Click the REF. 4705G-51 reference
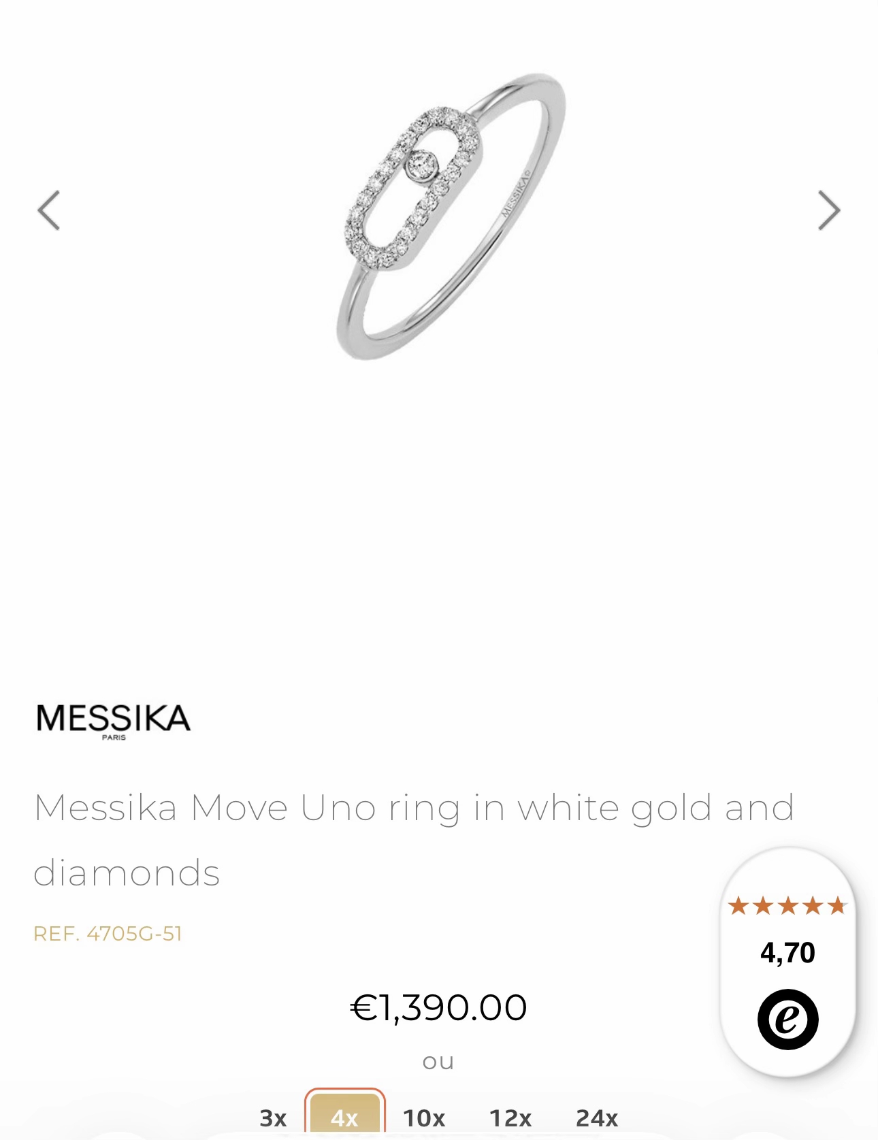 pyautogui.click(x=108, y=933)
